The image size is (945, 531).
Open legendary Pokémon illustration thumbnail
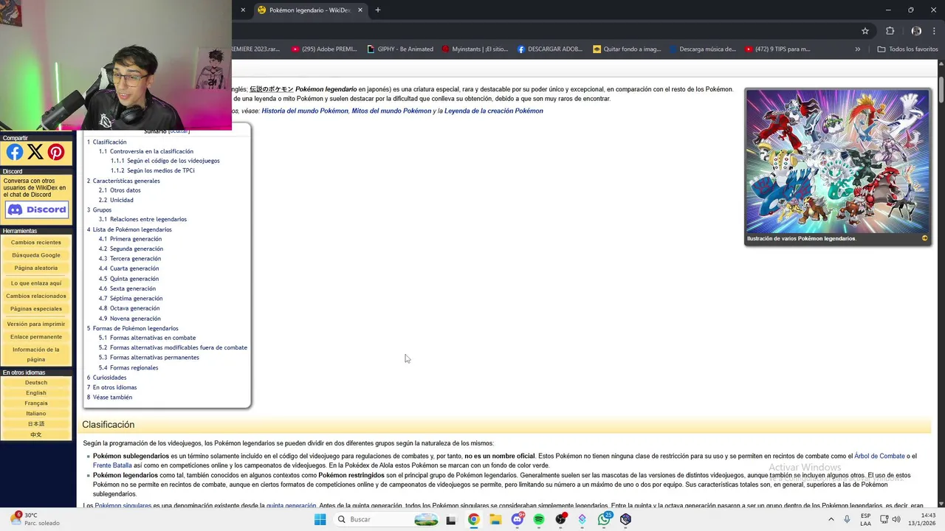tap(837, 162)
